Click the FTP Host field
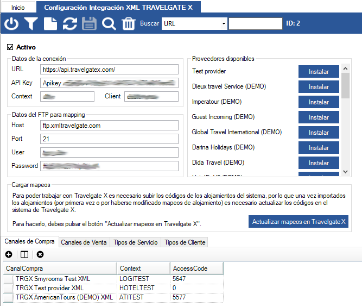Viewport: 362px width, 306px height. pos(109,126)
